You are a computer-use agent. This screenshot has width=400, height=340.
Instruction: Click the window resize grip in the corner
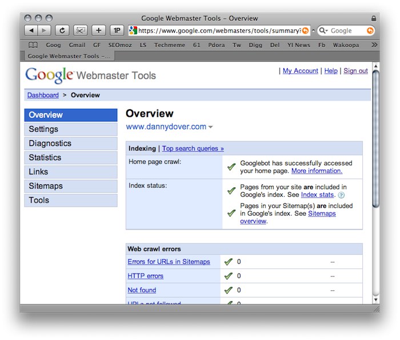point(376,309)
